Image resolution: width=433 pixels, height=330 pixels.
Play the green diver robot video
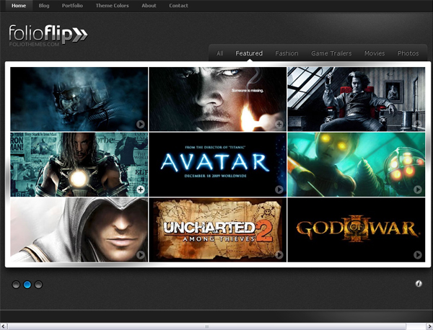pos(418,189)
